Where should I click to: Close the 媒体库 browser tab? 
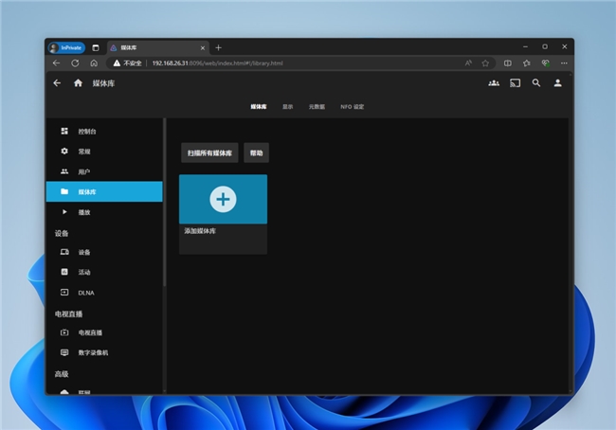pyautogui.click(x=203, y=48)
